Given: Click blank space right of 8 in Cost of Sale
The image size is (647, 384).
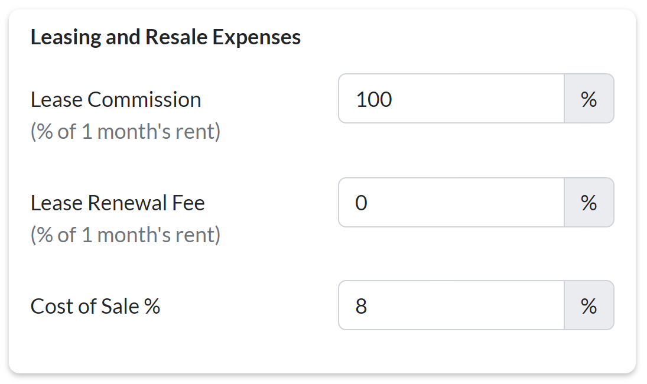Looking at the screenshot, I should click(473, 305).
